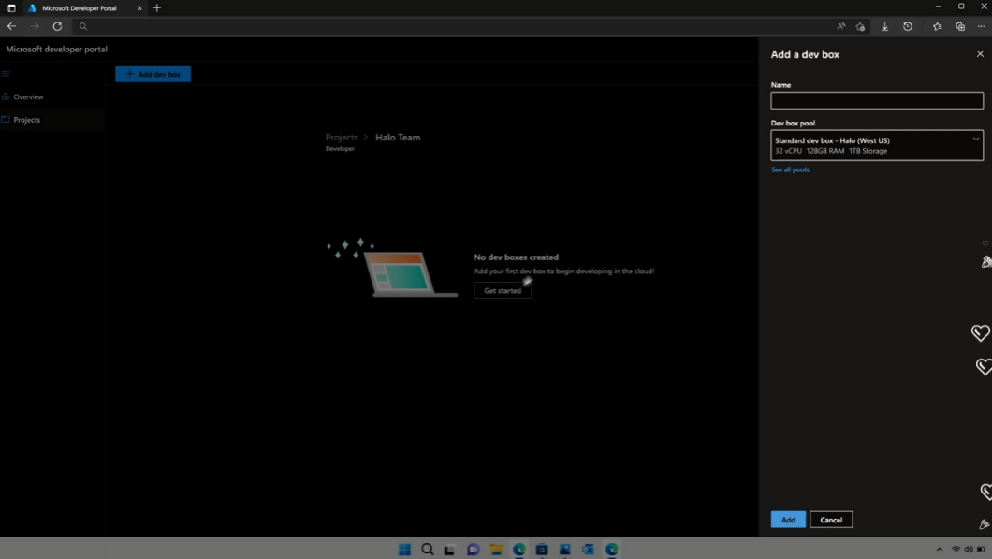Open the Favorites list icon

tap(938, 26)
